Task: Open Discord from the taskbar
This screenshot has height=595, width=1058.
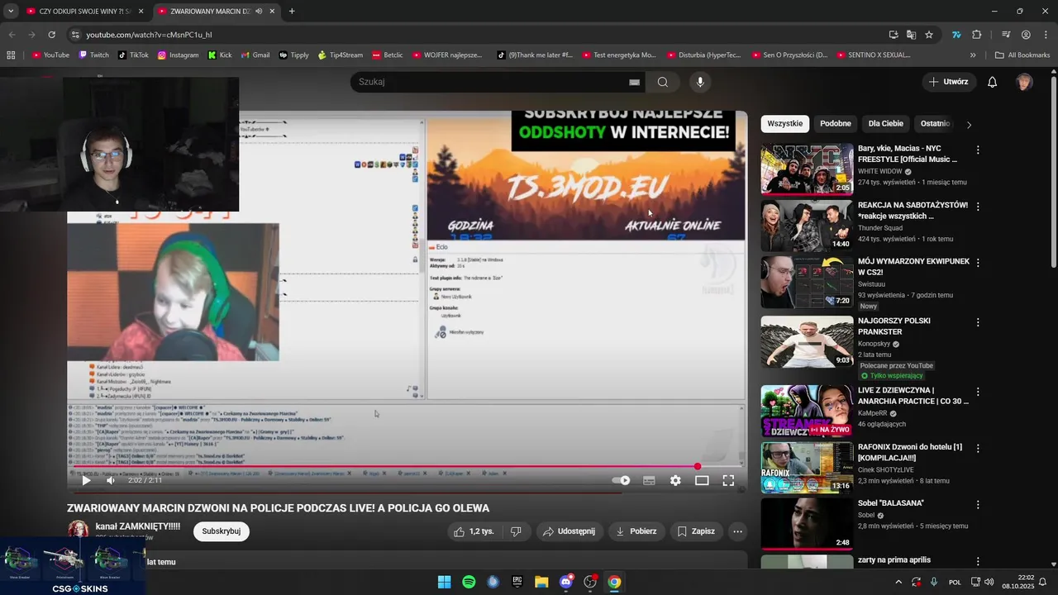Action: 566,582
